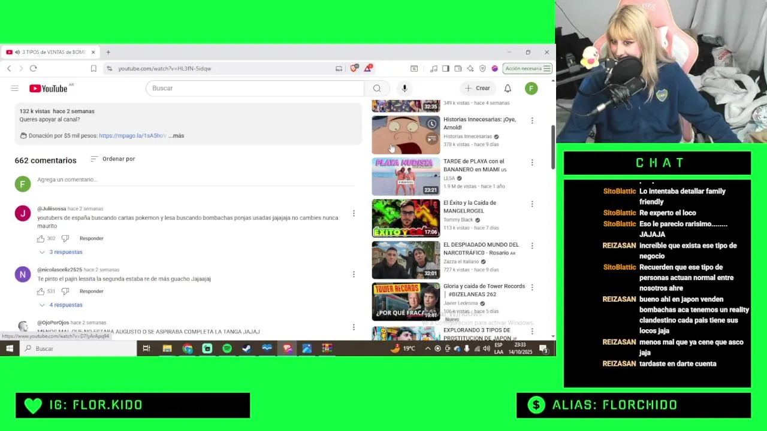Show hidden tray icons chevron
Screen dimensions: 767x431
(427, 348)
